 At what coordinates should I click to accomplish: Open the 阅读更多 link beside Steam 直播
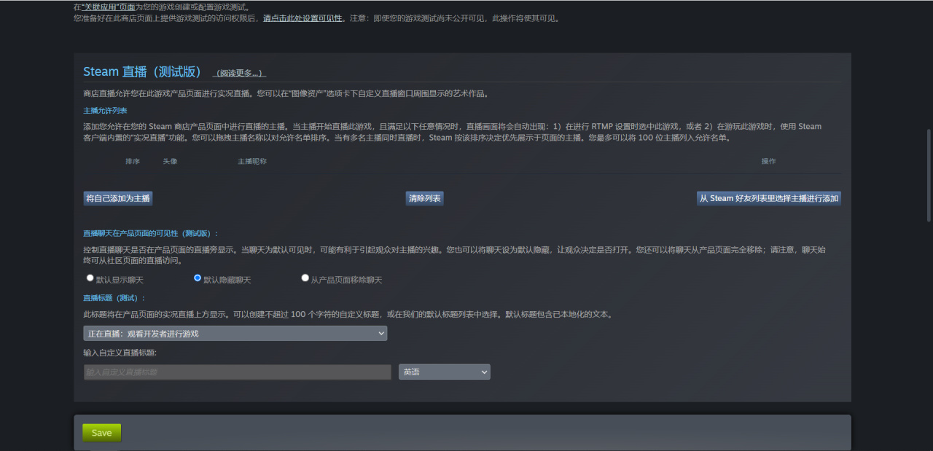(240, 73)
